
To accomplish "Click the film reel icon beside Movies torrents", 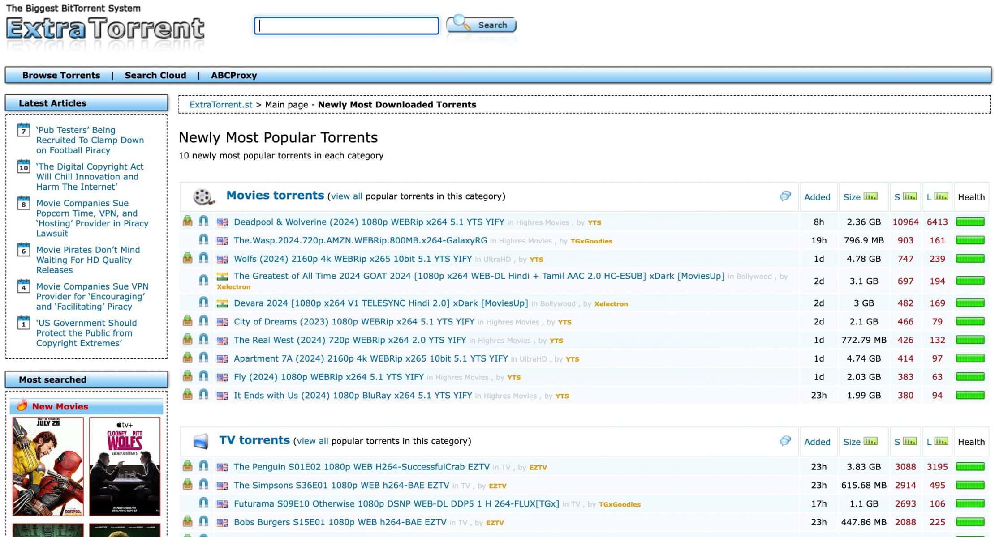I will 203,196.
